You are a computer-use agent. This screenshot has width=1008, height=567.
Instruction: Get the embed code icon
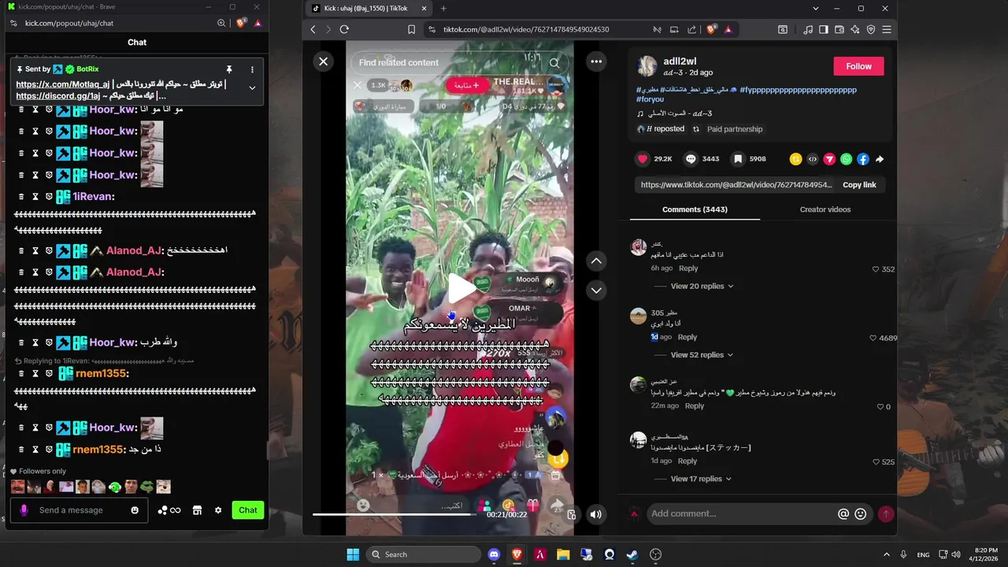pos(813,159)
